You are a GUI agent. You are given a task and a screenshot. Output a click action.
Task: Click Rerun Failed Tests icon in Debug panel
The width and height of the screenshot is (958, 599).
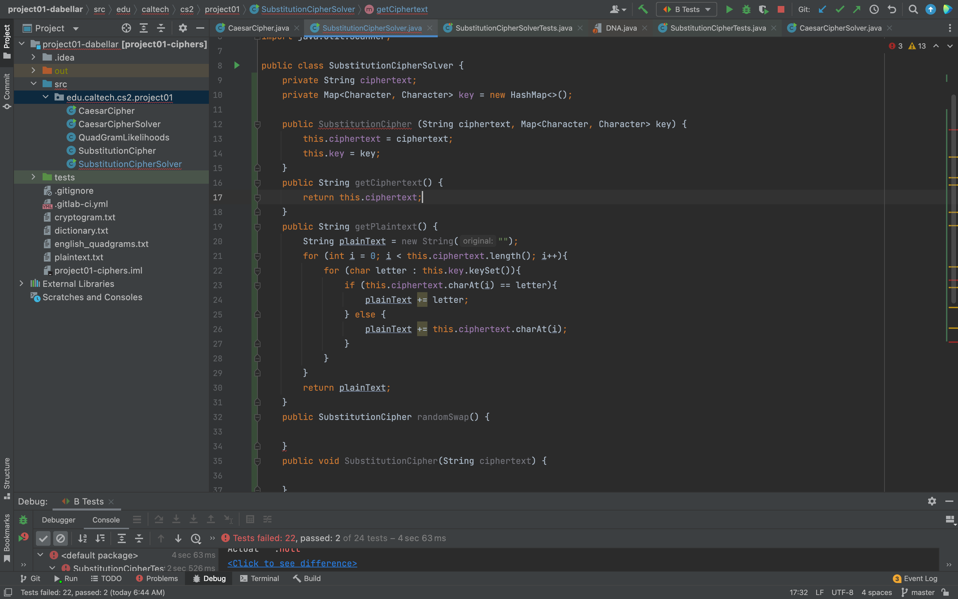pos(23,537)
